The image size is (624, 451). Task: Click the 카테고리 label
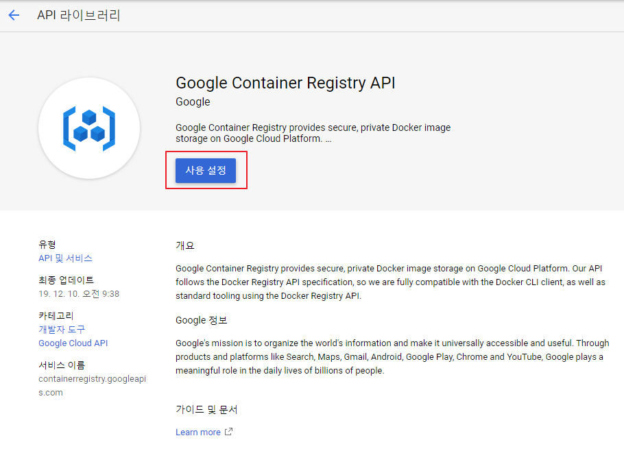pyautogui.click(x=56, y=316)
